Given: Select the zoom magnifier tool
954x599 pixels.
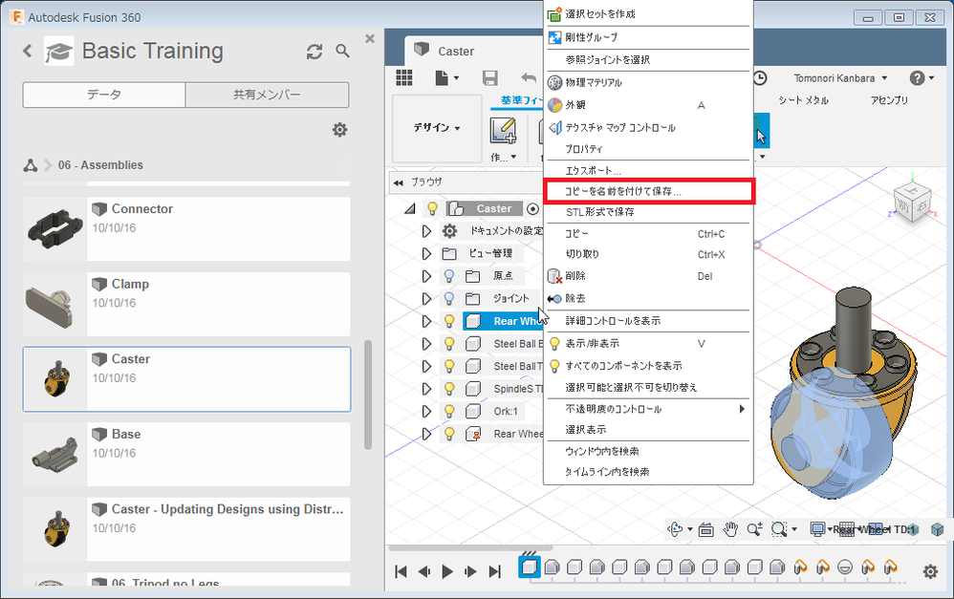Looking at the screenshot, I should (754, 529).
